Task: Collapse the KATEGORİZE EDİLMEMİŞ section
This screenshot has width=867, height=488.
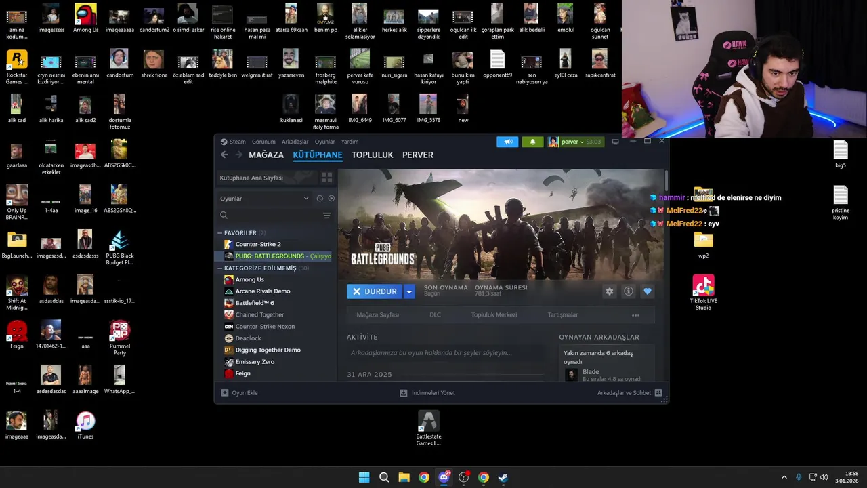Action: tap(219, 268)
